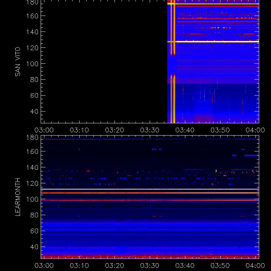The width and height of the screenshot is (271, 271).
Task: Select the 60 tick label on San Vito plot
Action: 34,96
